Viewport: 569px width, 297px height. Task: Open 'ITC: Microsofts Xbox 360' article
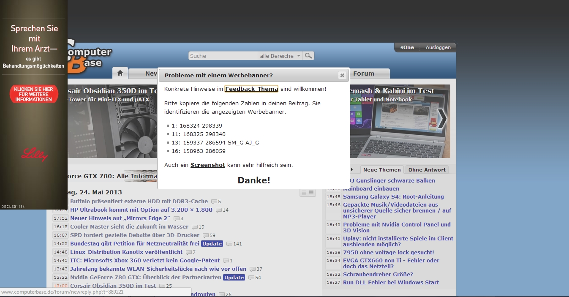tap(145, 261)
